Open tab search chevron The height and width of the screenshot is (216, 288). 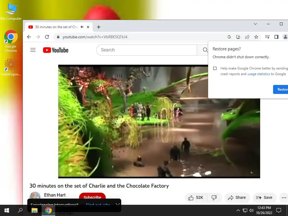tap(255, 24)
